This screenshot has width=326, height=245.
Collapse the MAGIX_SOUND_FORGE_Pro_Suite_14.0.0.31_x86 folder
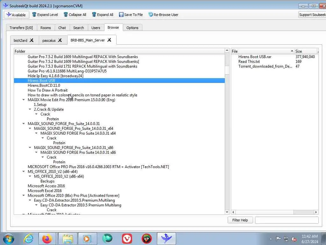pos(30,148)
